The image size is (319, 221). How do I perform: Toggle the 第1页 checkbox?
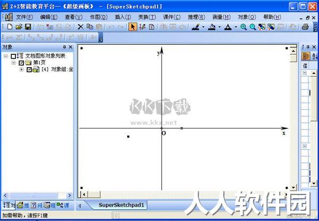21,63
